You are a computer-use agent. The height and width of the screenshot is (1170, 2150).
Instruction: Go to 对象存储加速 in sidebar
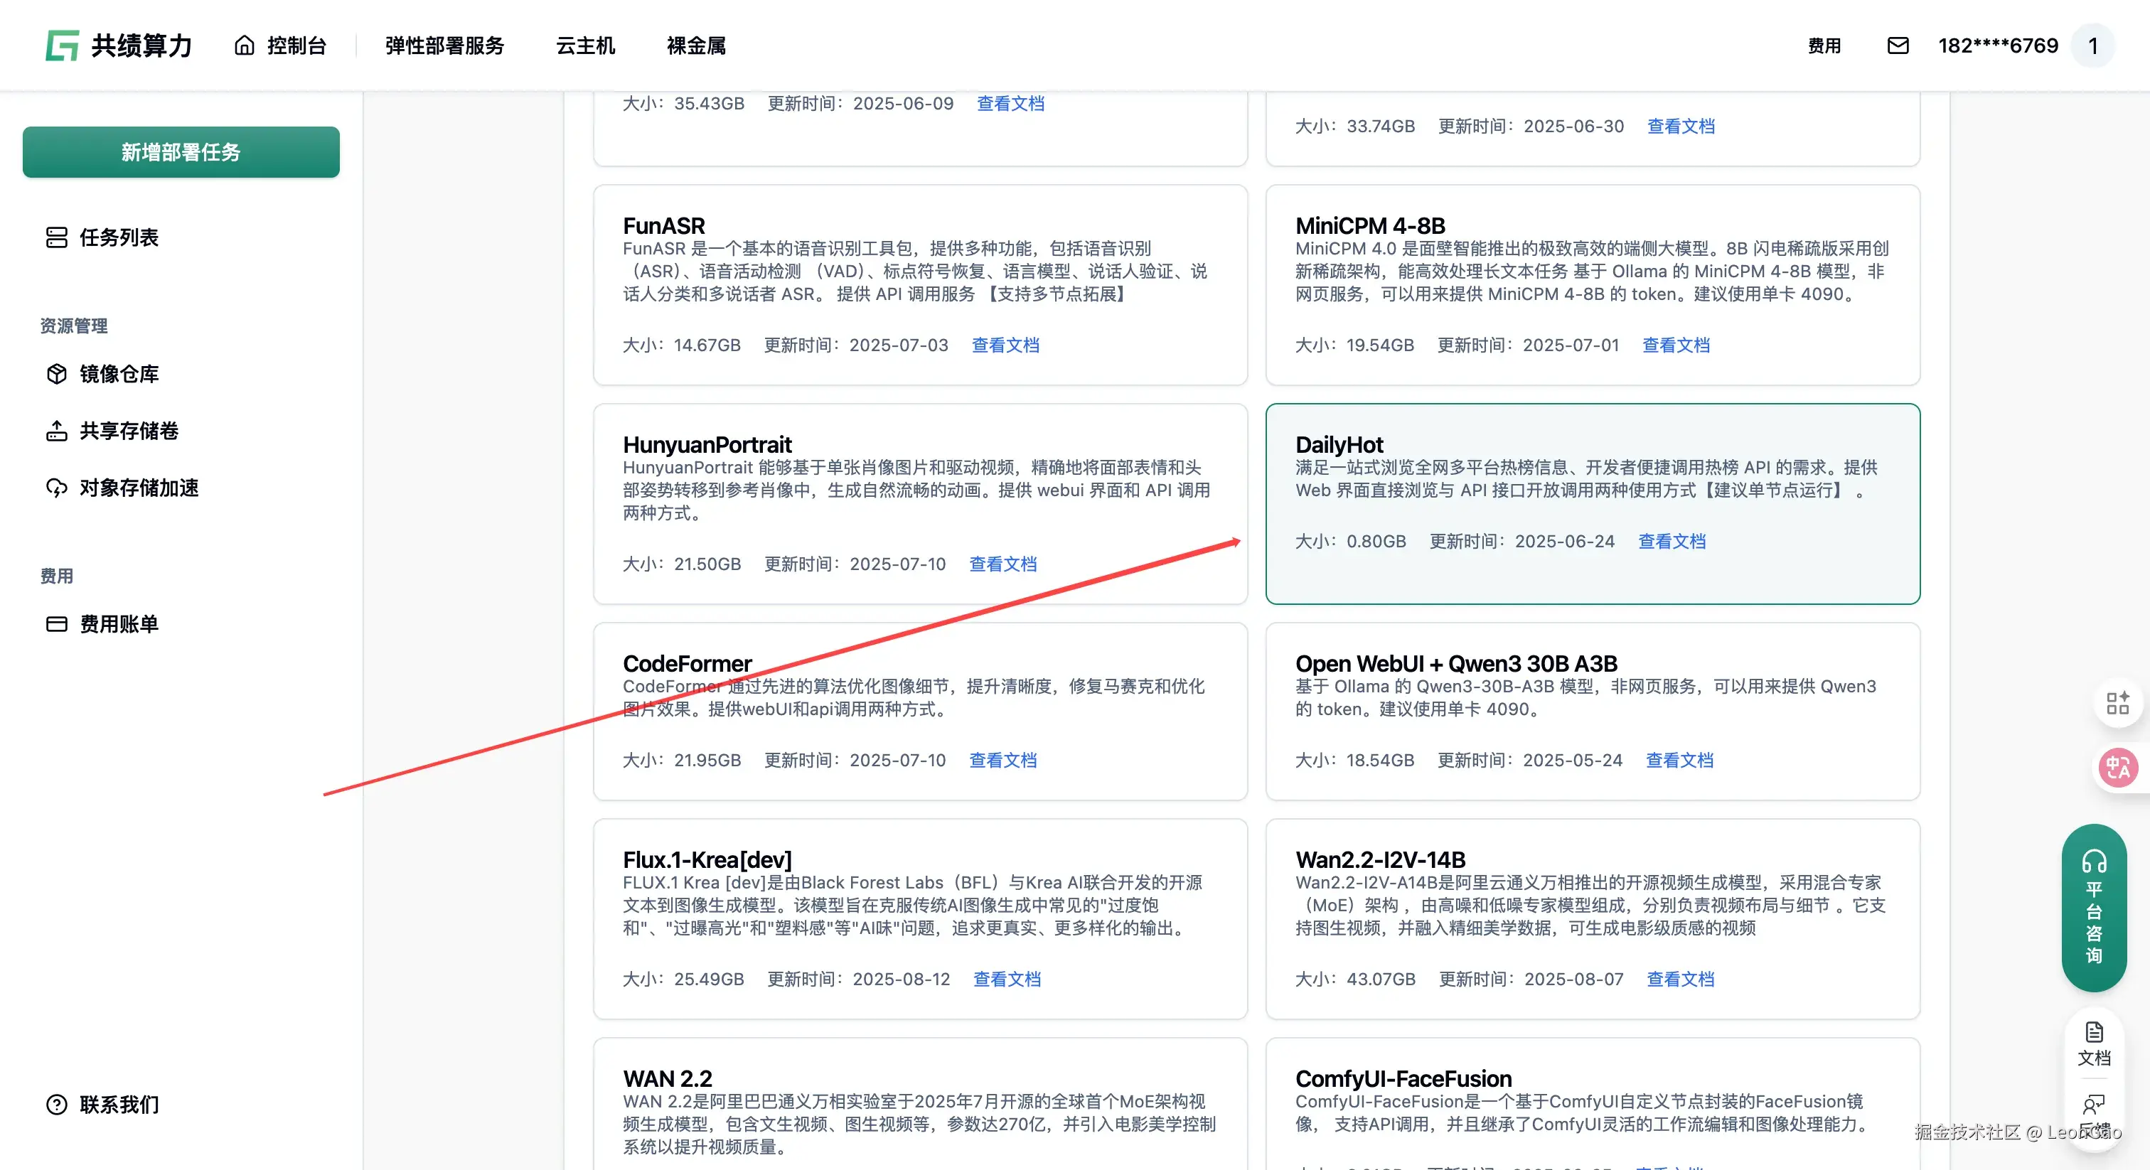coord(139,488)
